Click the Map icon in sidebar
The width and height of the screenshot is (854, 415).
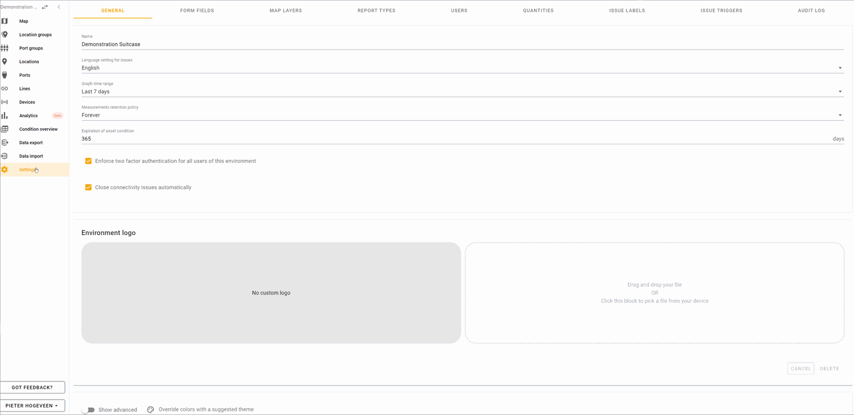[x=5, y=21]
